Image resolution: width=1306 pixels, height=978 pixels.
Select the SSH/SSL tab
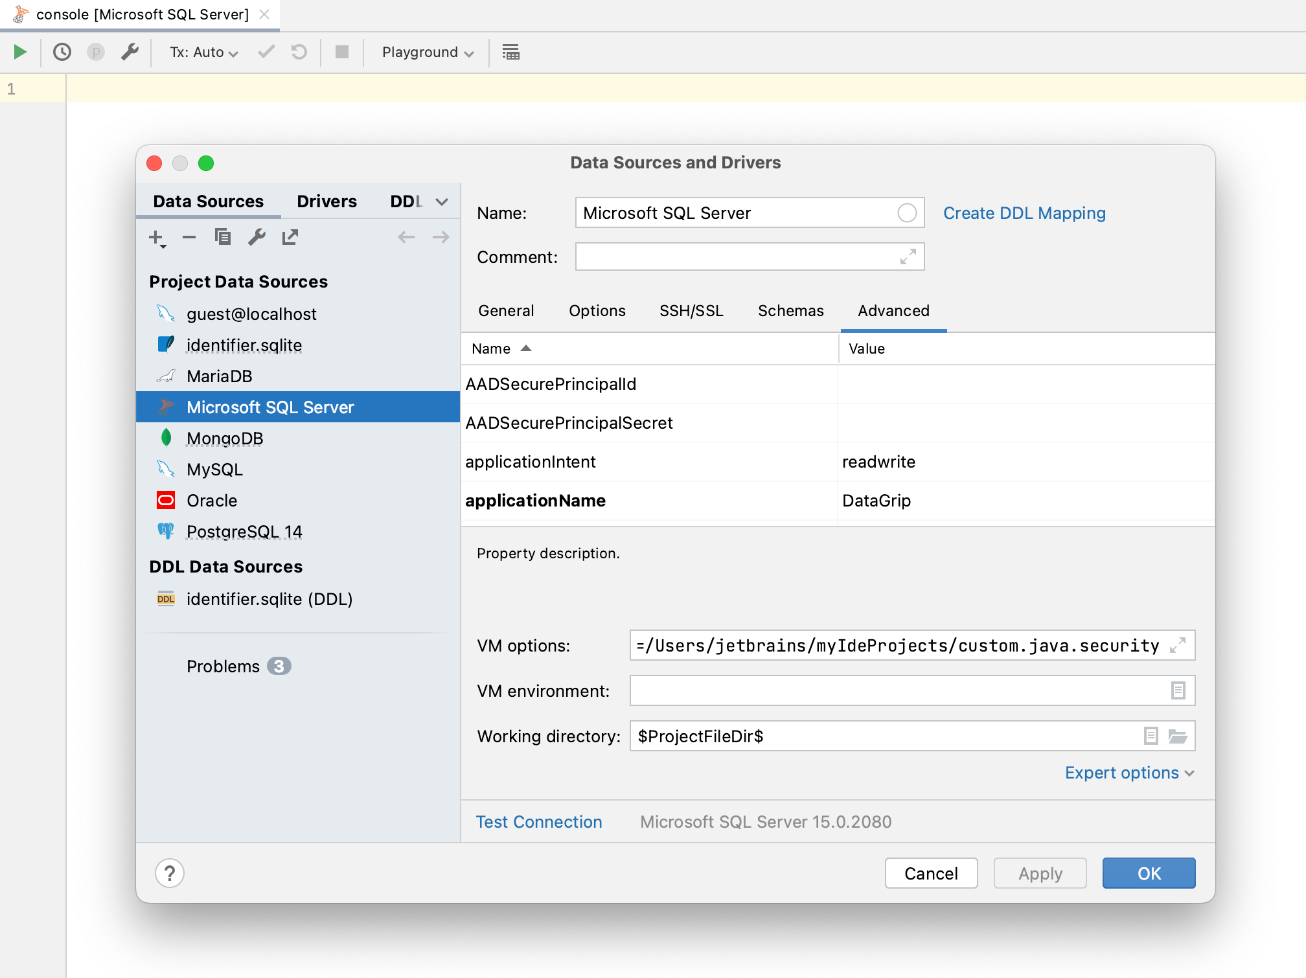689,310
